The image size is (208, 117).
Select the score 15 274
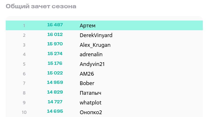coord(55,54)
